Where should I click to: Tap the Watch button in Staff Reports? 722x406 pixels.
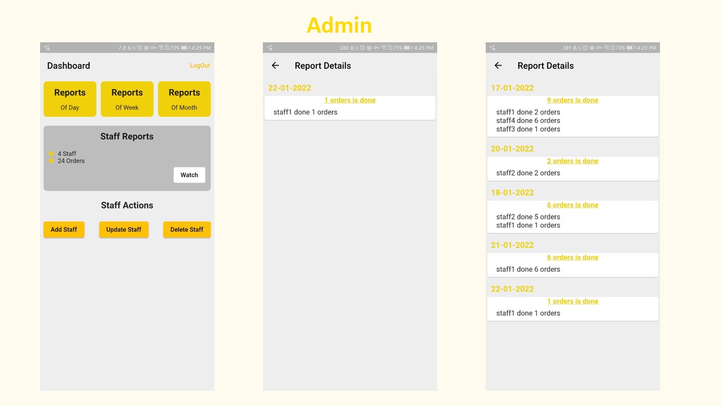point(190,175)
